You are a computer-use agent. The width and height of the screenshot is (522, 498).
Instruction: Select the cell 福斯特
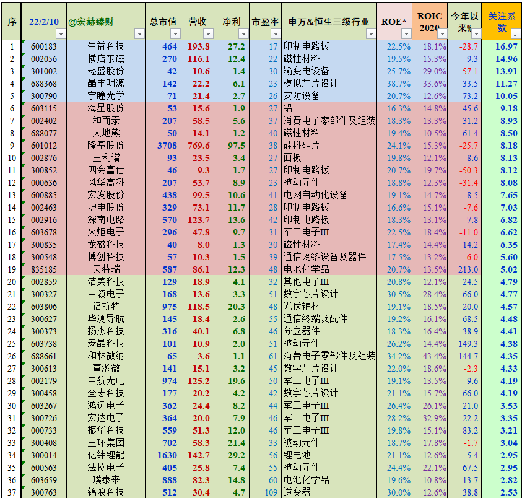pos(106,307)
